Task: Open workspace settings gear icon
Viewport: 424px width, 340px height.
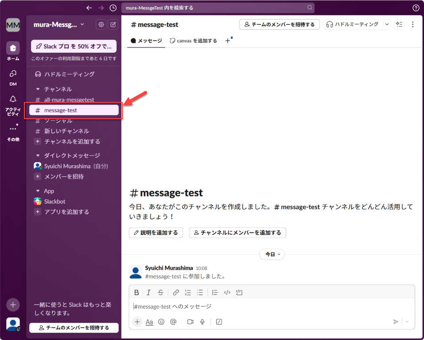Action: tap(101, 25)
